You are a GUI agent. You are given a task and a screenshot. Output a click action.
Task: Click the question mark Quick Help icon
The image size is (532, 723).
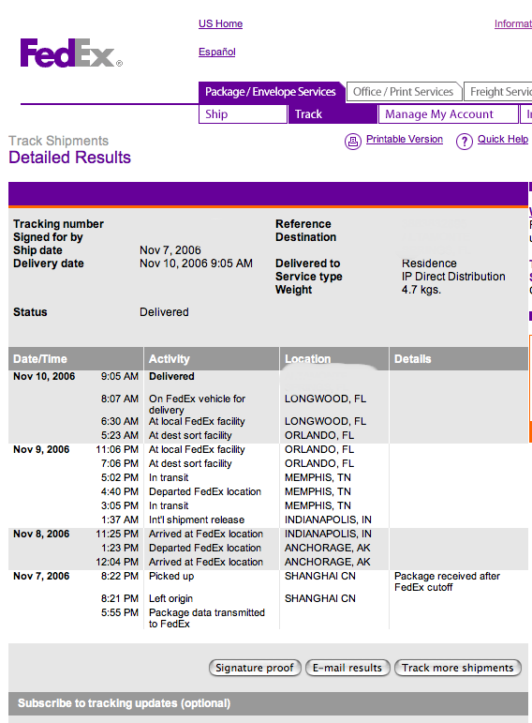pyautogui.click(x=465, y=141)
